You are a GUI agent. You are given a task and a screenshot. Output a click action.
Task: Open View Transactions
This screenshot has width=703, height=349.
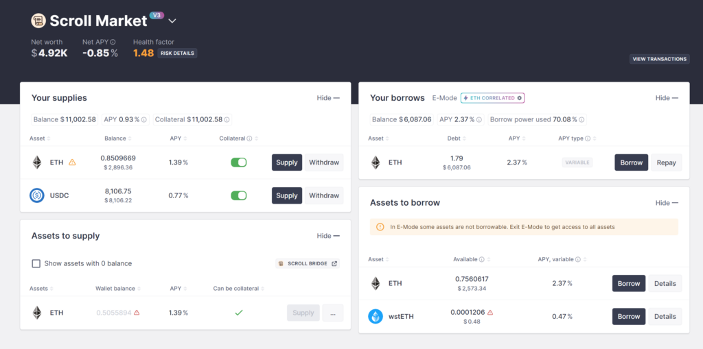pyautogui.click(x=660, y=59)
